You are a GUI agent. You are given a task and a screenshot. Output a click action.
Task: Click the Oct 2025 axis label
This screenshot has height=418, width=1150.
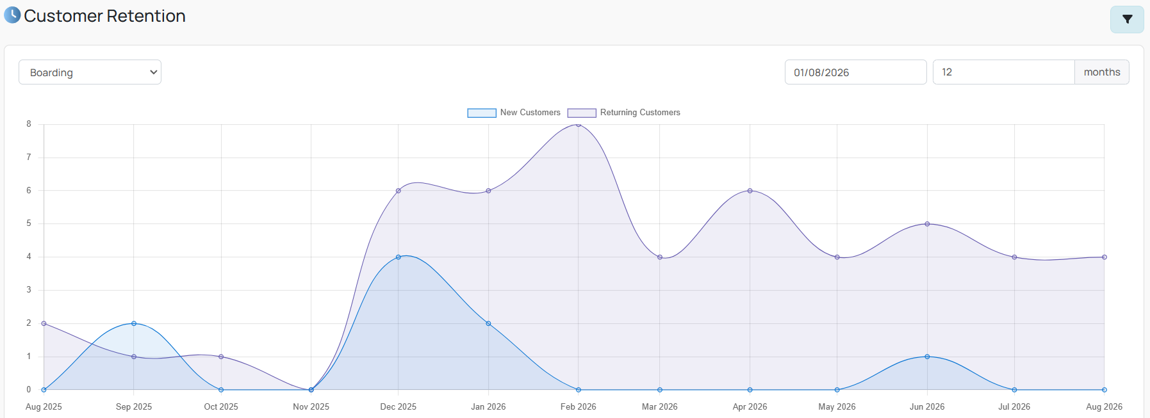coord(221,407)
